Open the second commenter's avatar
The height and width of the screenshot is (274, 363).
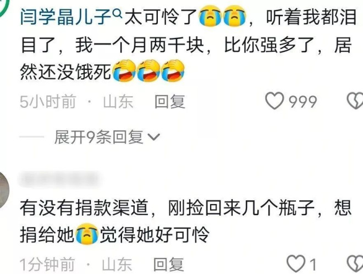[3, 190]
